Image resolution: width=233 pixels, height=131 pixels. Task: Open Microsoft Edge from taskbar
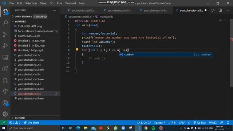pos(78,128)
